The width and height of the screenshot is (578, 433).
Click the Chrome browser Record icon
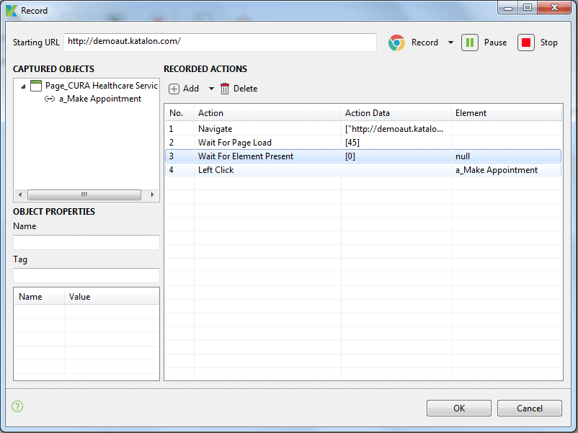click(x=396, y=43)
